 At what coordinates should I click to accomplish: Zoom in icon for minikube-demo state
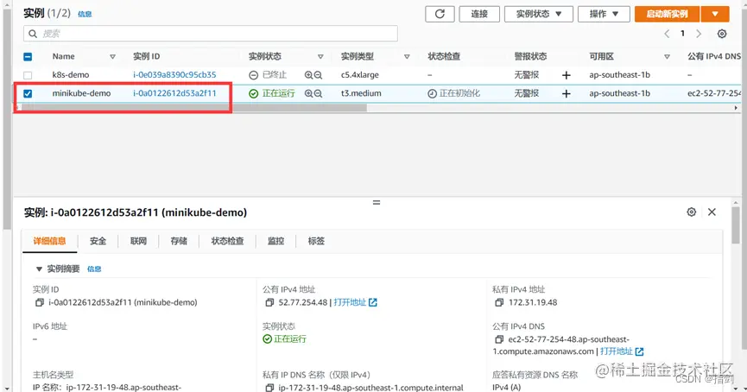(x=308, y=94)
